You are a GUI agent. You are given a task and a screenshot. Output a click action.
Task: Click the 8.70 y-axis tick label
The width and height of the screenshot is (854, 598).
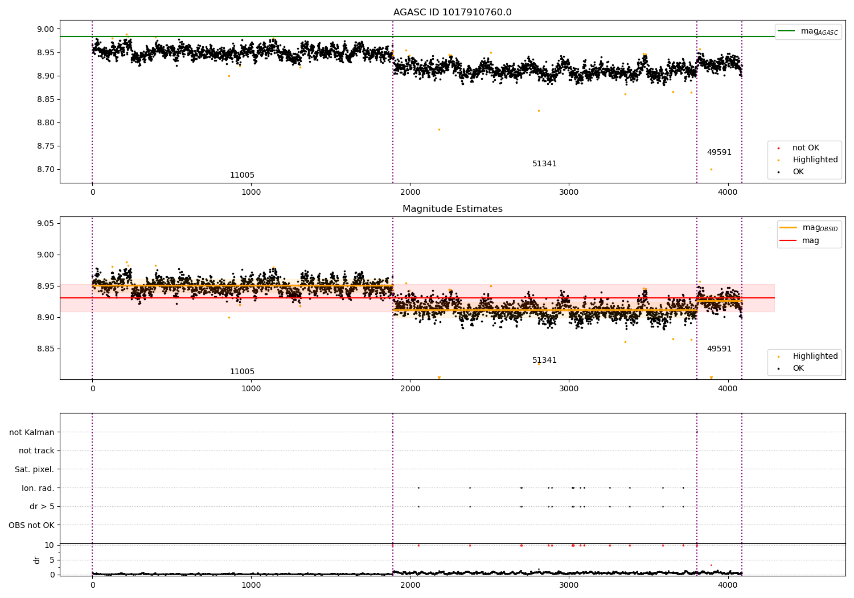point(45,169)
